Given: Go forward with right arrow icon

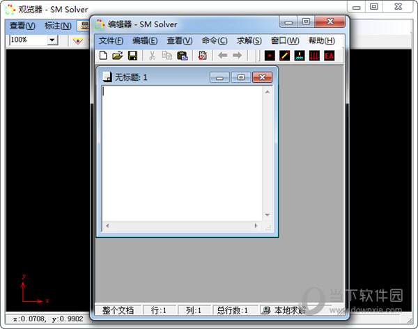Looking at the screenshot, I should click(238, 56).
